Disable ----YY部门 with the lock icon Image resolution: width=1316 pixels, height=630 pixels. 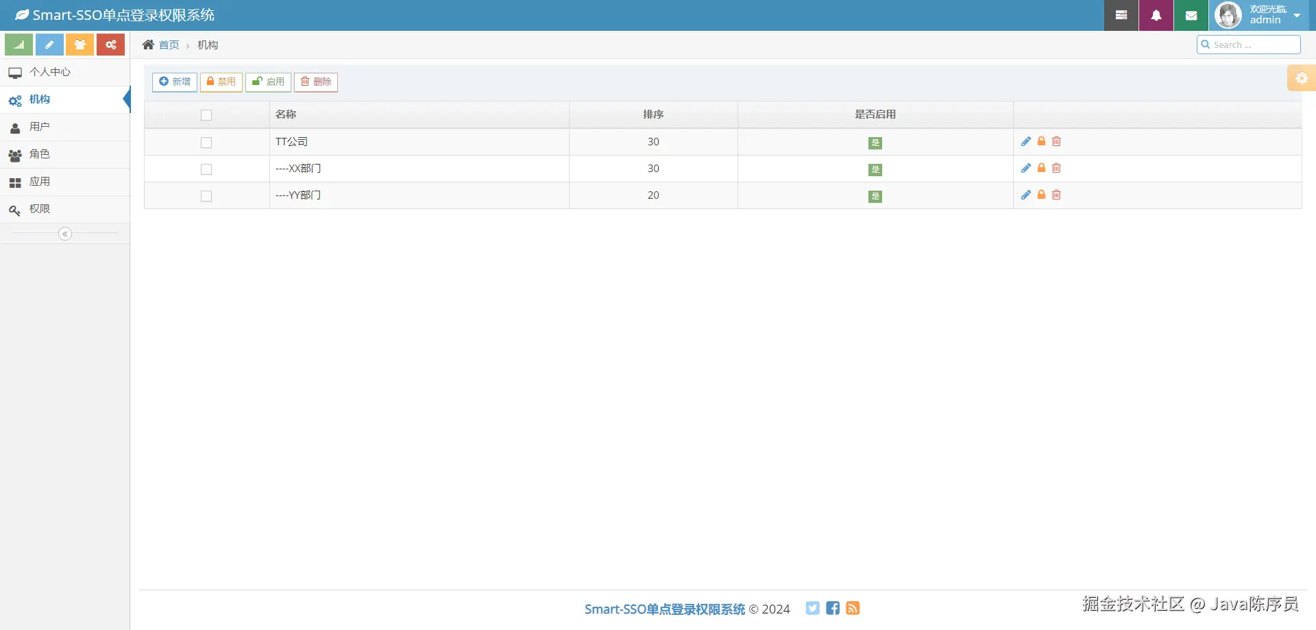point(1041,195)
